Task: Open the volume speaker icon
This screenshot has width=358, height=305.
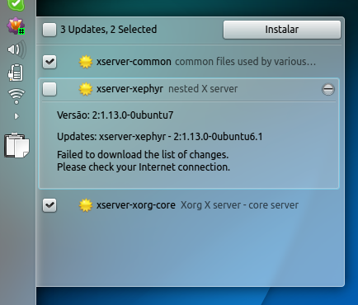Action: coord(16,49)
